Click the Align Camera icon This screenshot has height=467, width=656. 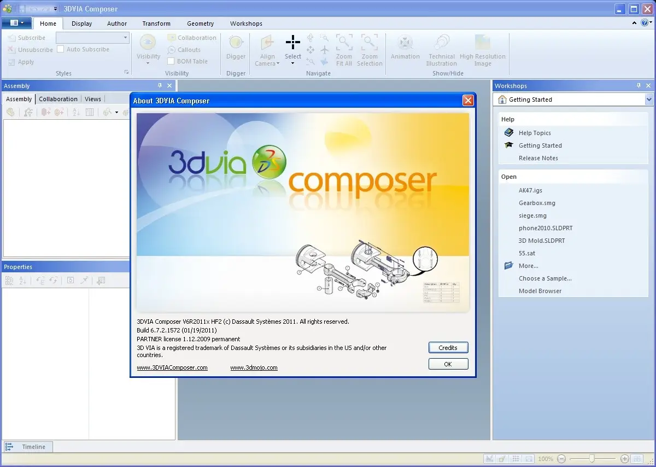267,42
